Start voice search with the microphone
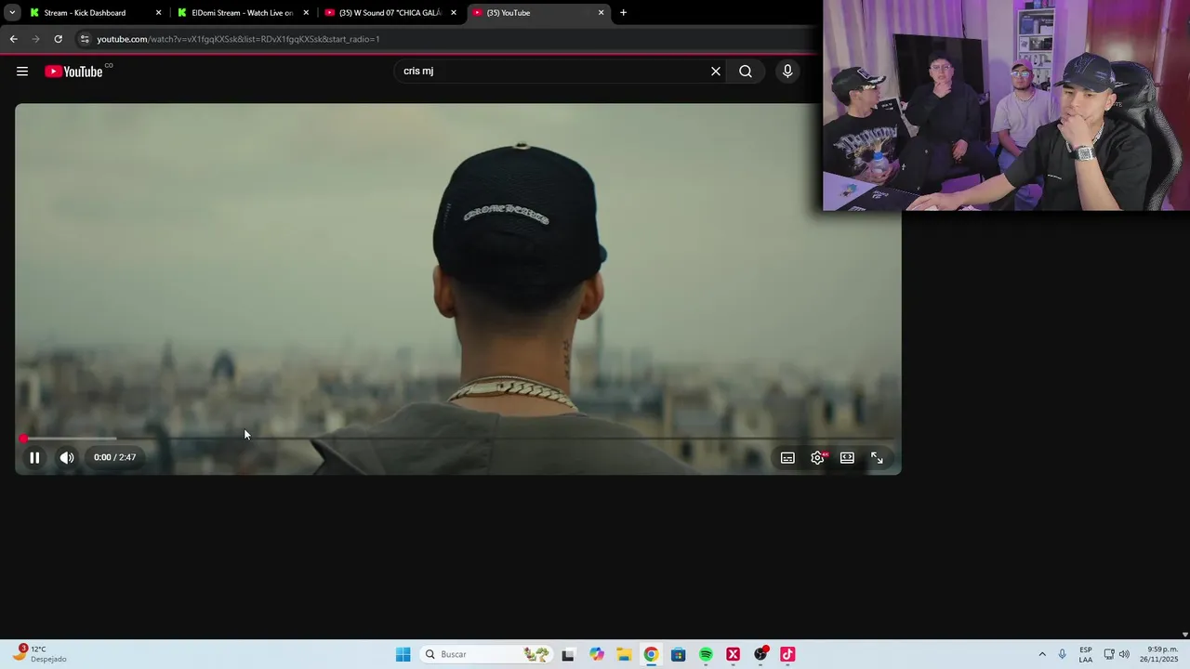Screen dimensions: 1190x669 [787, 72]
